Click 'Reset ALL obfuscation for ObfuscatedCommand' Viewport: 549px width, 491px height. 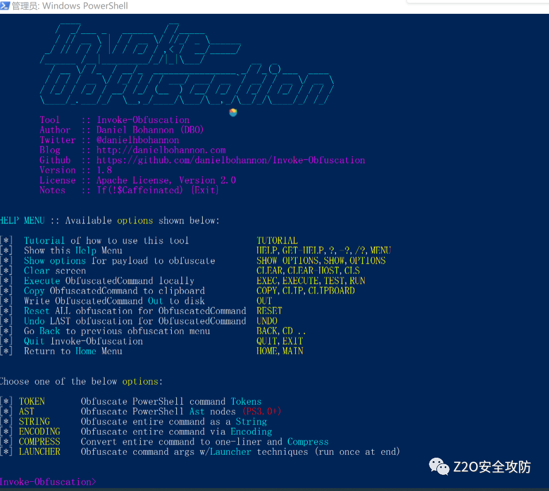135,311
